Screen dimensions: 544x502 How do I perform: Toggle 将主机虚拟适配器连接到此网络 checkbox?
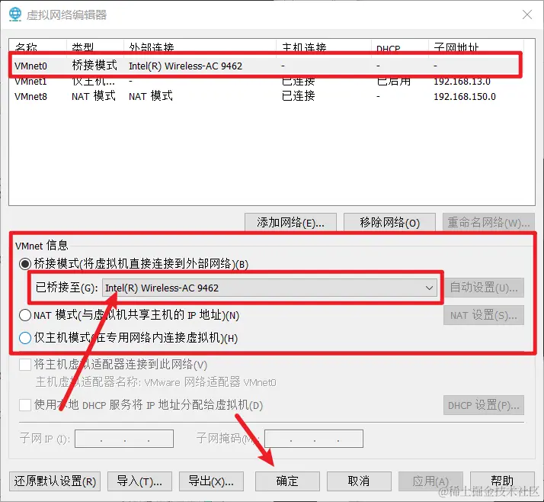point(25,365)
